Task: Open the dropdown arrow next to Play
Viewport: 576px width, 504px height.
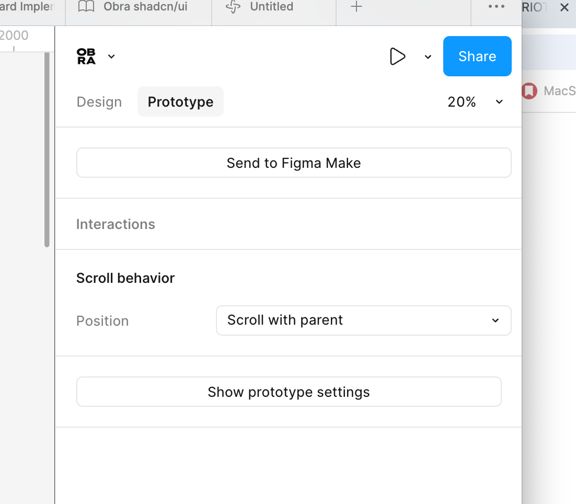Action: point(428,57)
